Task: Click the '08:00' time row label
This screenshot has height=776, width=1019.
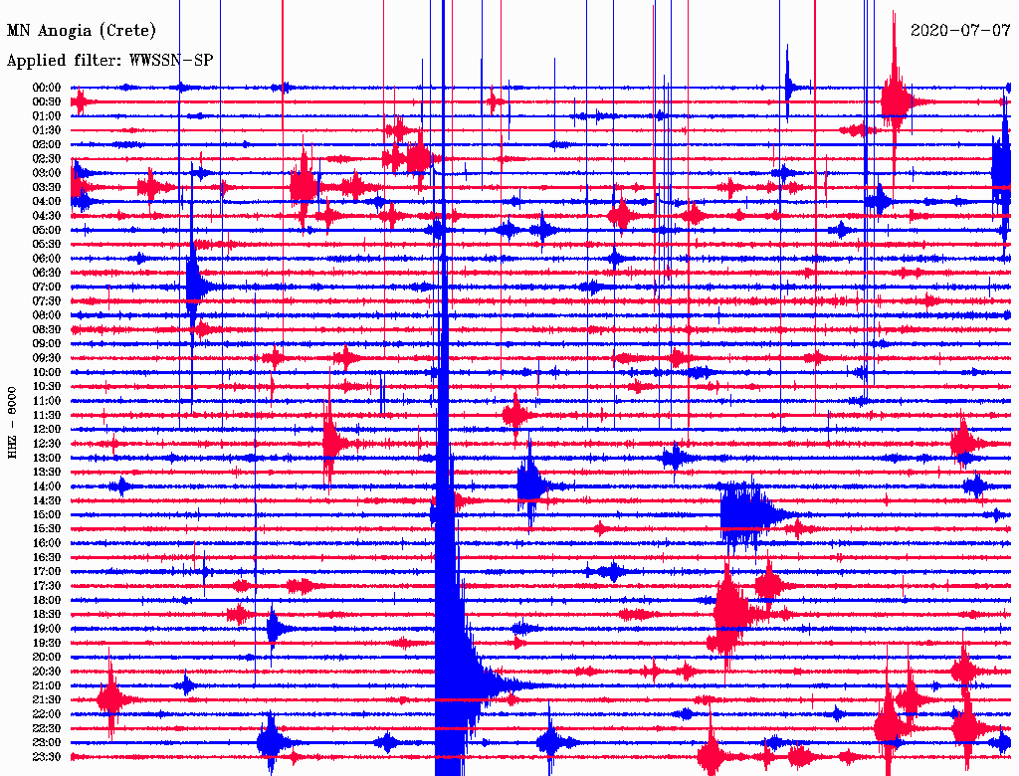Action: coord(47,315)
